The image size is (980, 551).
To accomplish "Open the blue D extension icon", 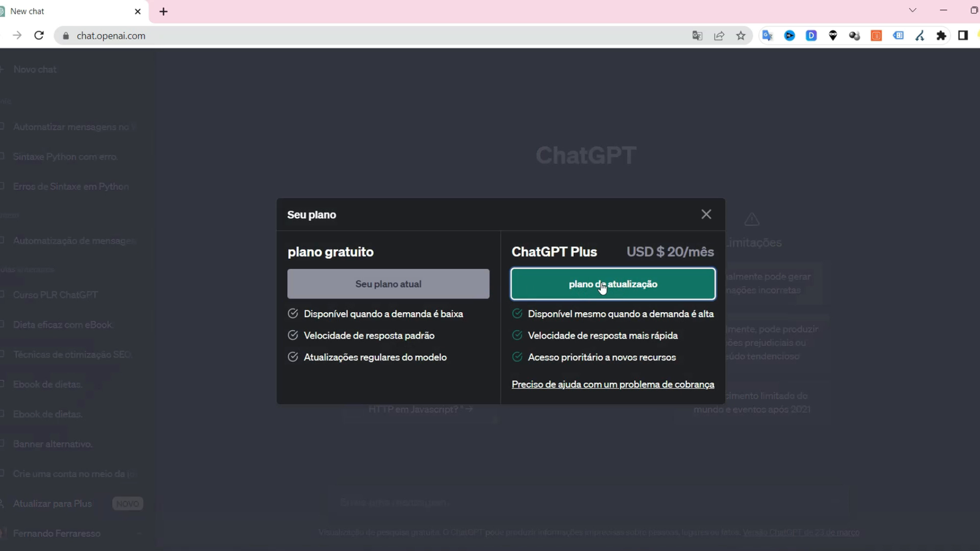I will pyautogui.click(x=812, y=36).
